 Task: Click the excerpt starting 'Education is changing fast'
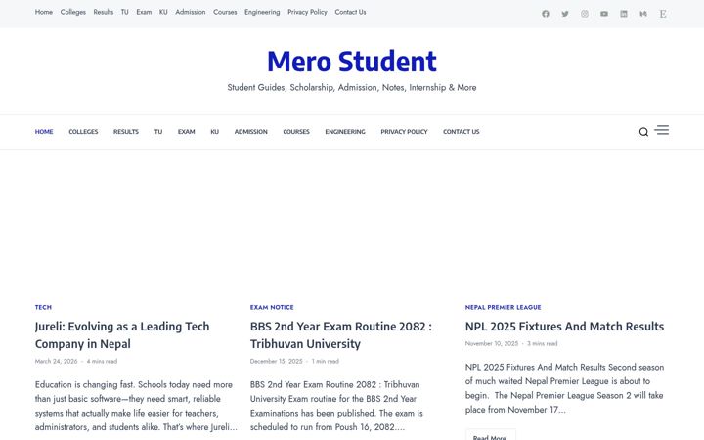(x=136, y=406)
